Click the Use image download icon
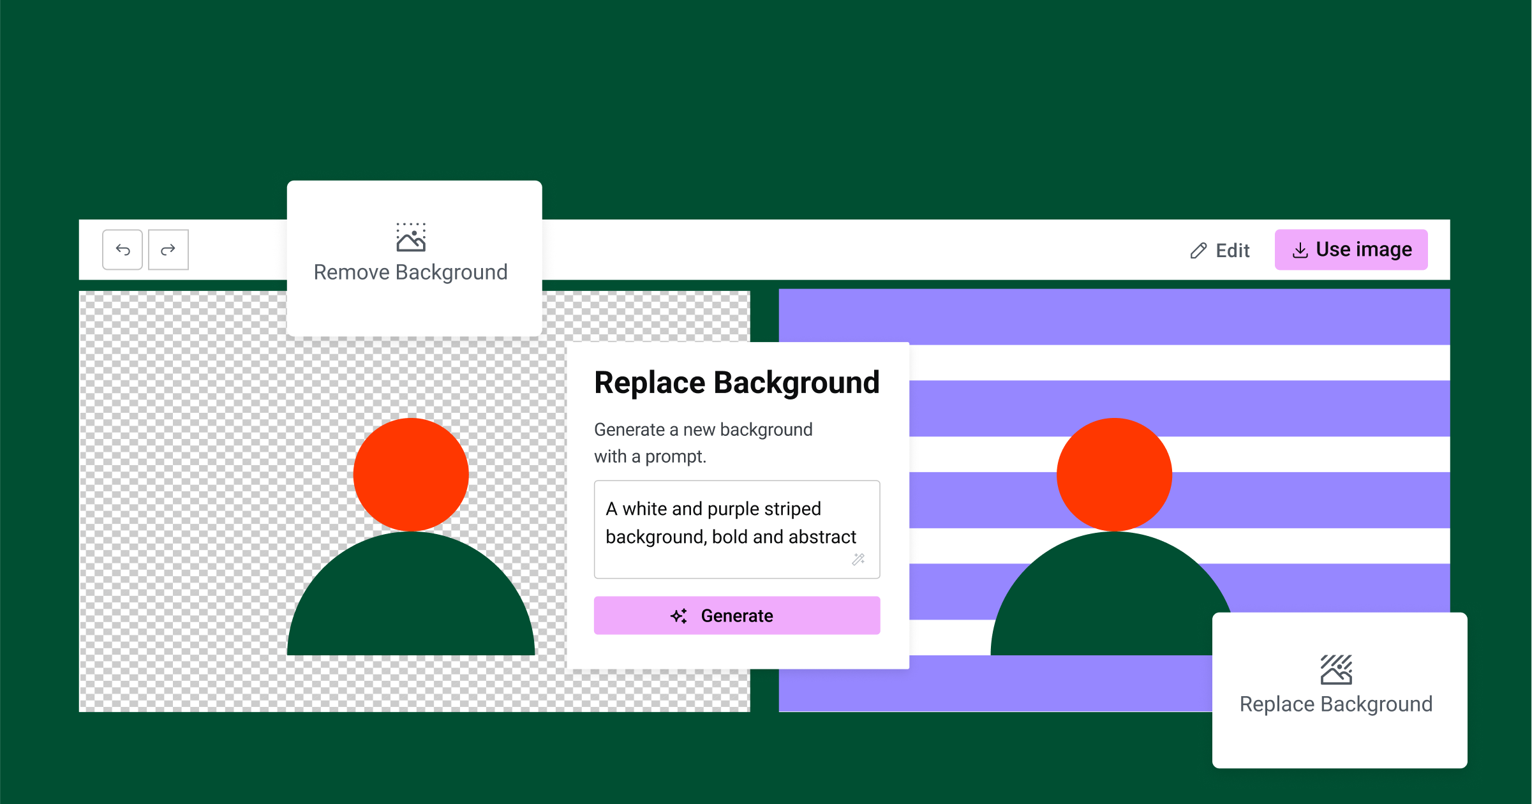The height and width of the screenshot is (804, 1532). (x=1301, y=250)
